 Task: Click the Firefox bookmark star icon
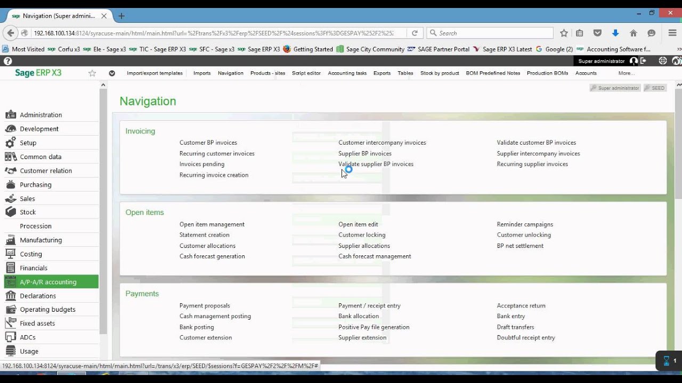[x=564, y=33]
